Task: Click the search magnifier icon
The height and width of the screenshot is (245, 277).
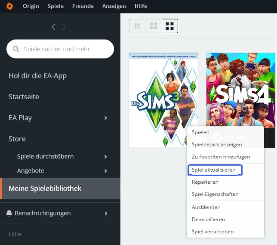Action: [16, 49]
